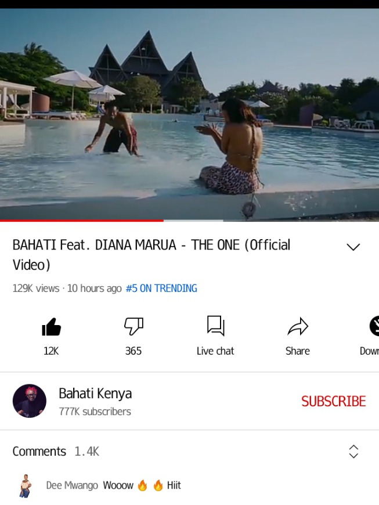The height and width of the screenshot is (505, 379).
Task: Tap the Share arrow icon
Action: click(298, 327)
